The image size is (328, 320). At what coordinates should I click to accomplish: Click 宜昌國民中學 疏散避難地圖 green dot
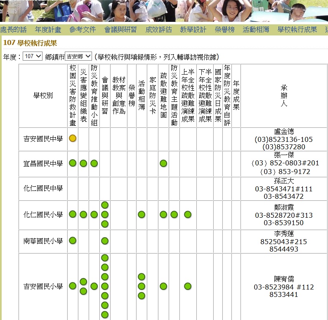tap(163, 163)
